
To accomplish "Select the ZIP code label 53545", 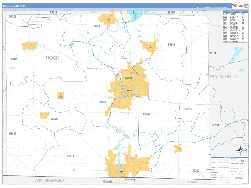I will click(x=129, y=78).
